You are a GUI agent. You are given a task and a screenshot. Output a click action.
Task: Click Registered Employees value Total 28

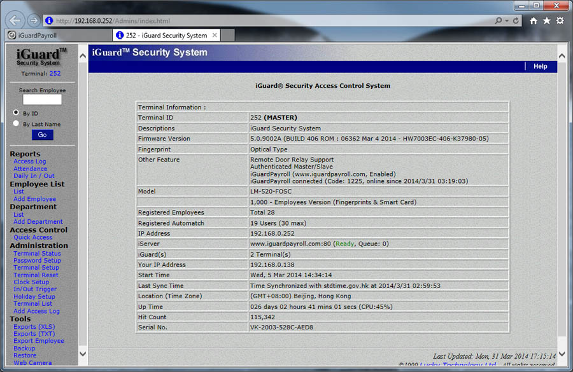(x=262, y=212)
